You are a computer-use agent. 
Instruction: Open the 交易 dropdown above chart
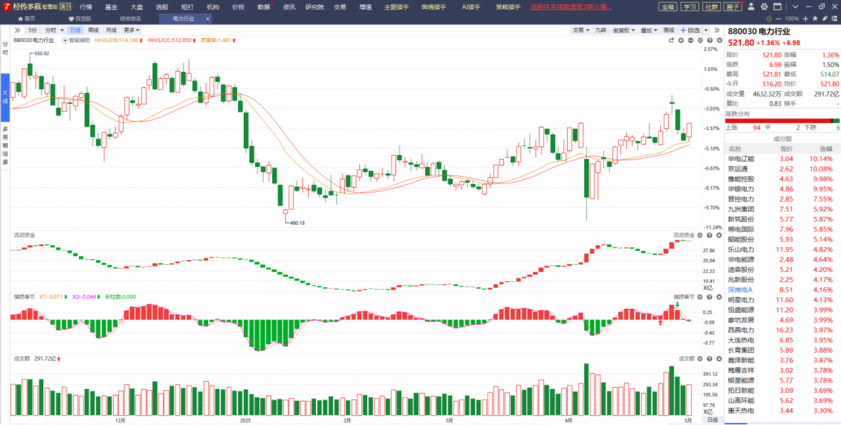[x=580, y=30]
